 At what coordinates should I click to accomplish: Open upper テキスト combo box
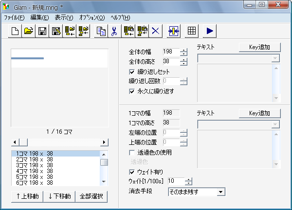[x=238, y=58]
